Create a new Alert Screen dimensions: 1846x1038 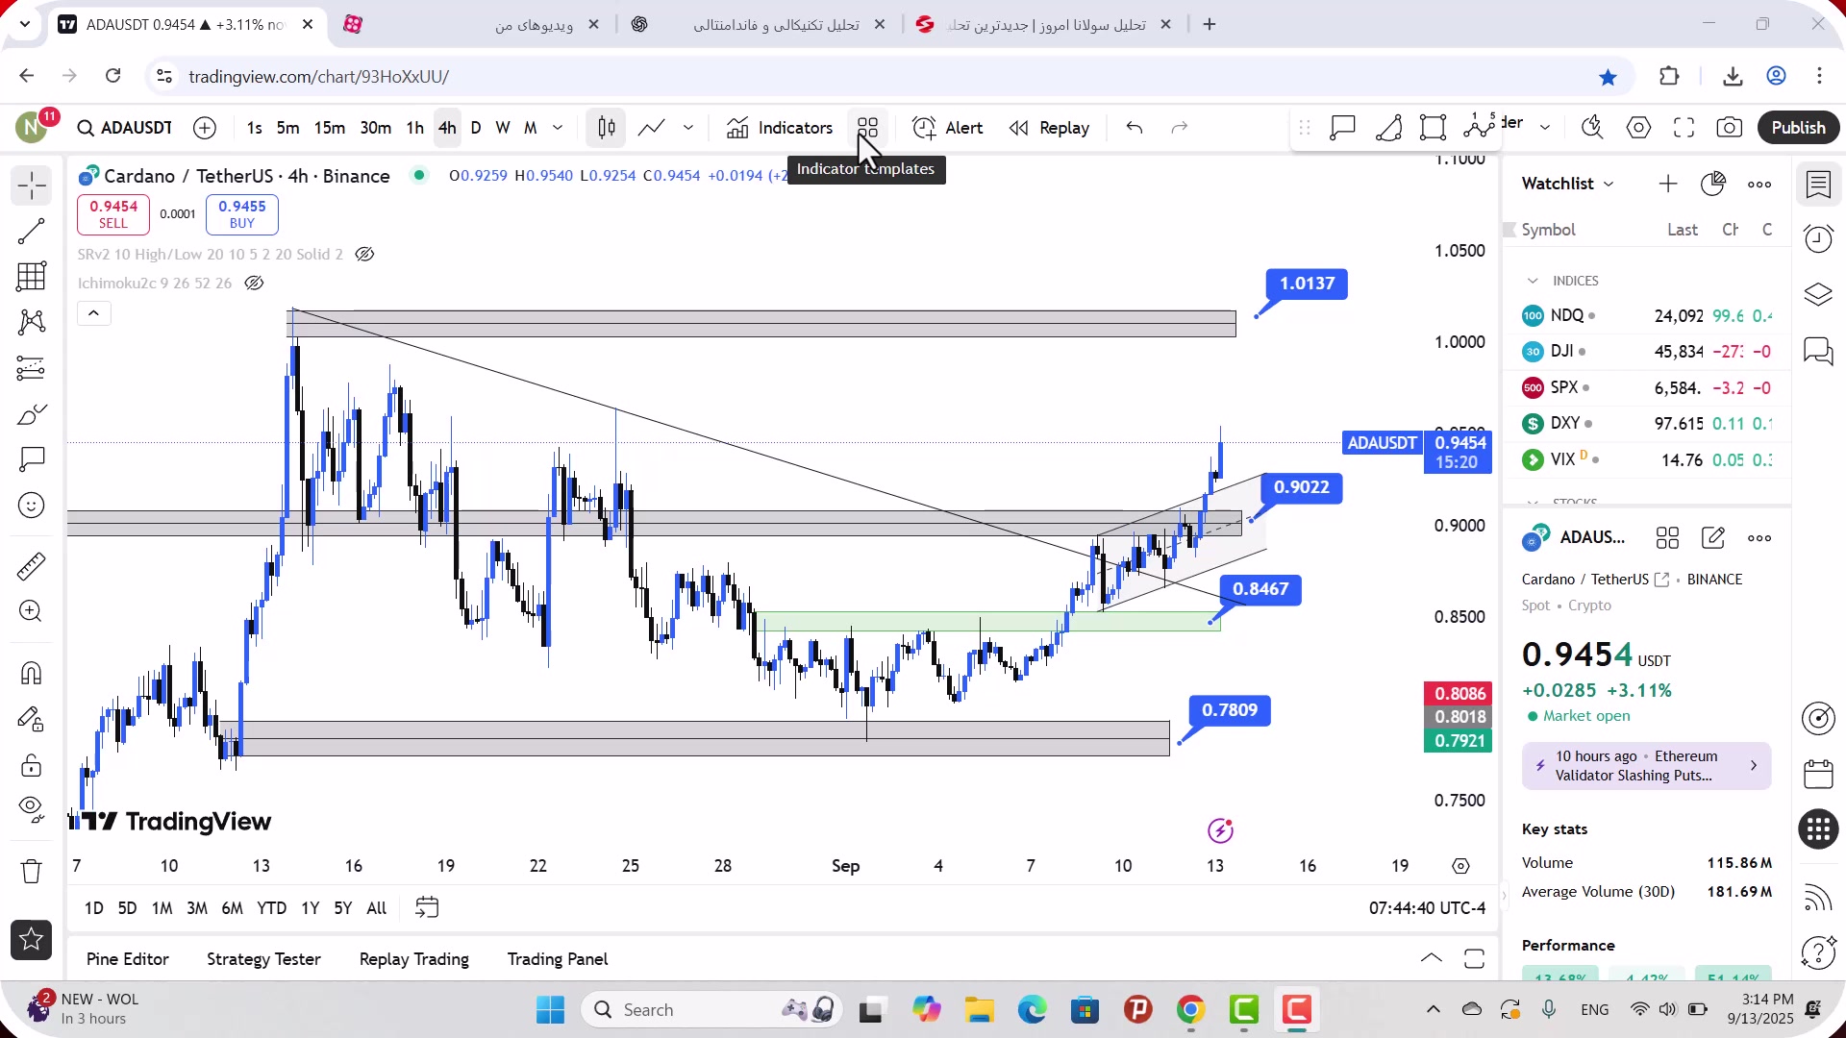coord(948,128)
